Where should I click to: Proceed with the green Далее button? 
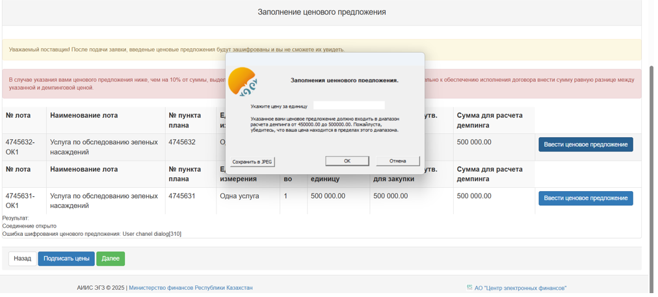[111, 259]
